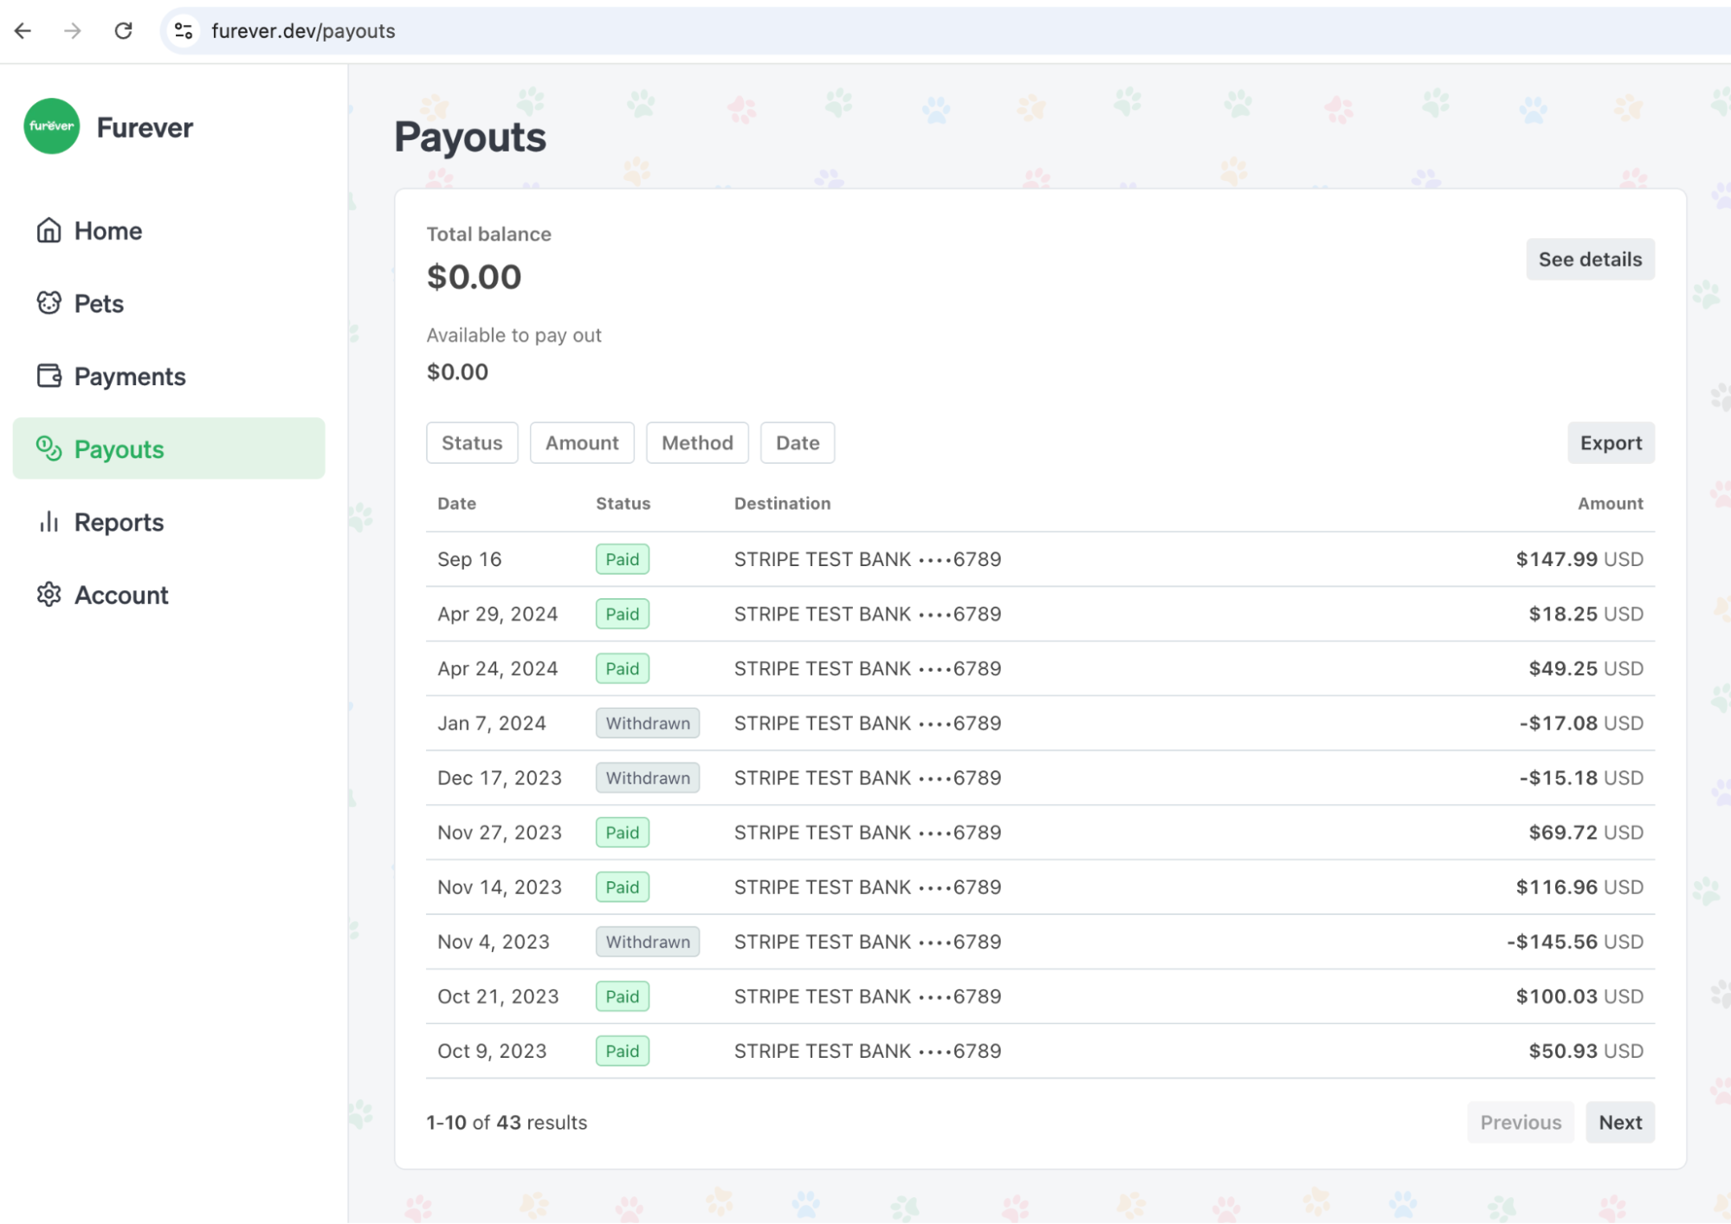
Task: Open the Status filter
Action: pyautogui.click(x=472, y=443)
